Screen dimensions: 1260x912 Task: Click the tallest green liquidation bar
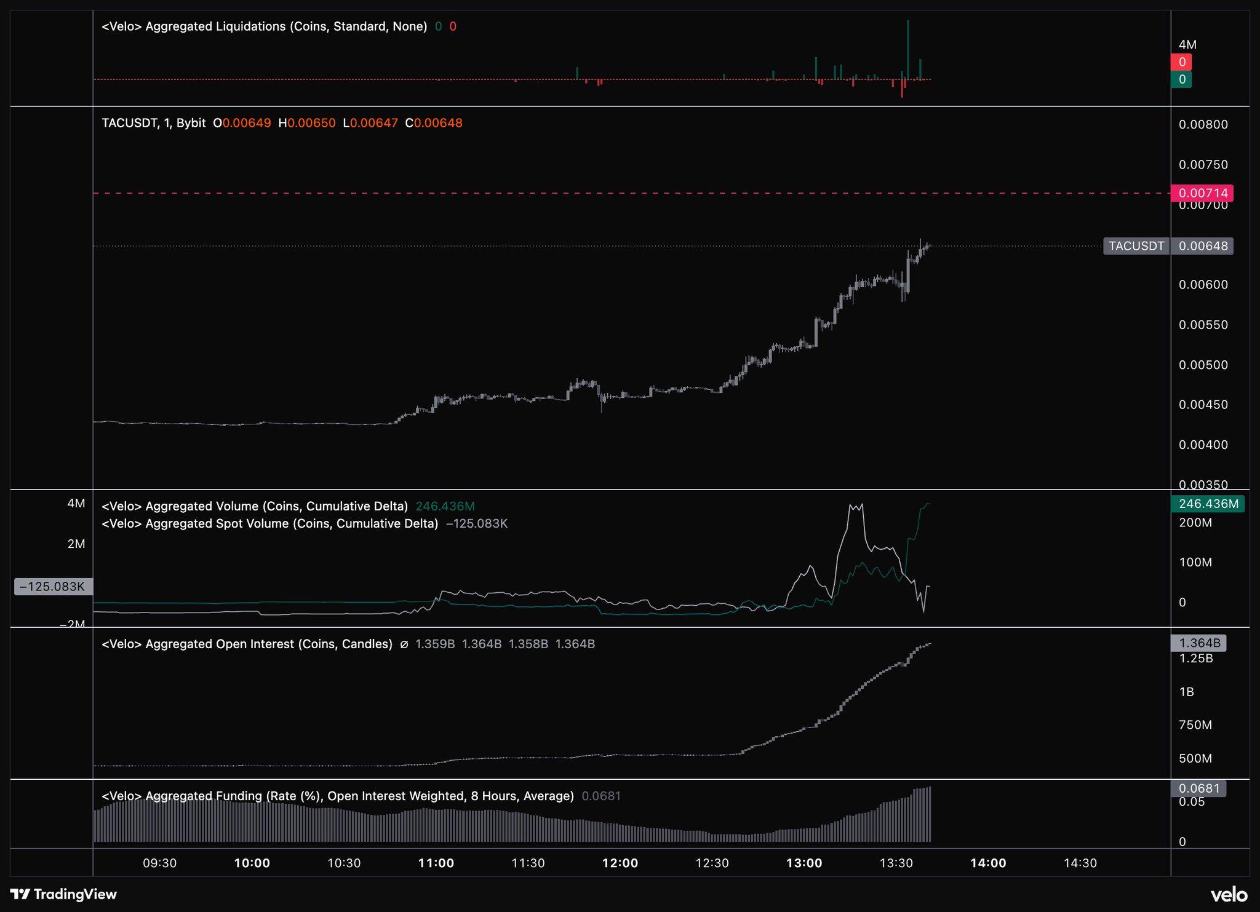[907, 49]
